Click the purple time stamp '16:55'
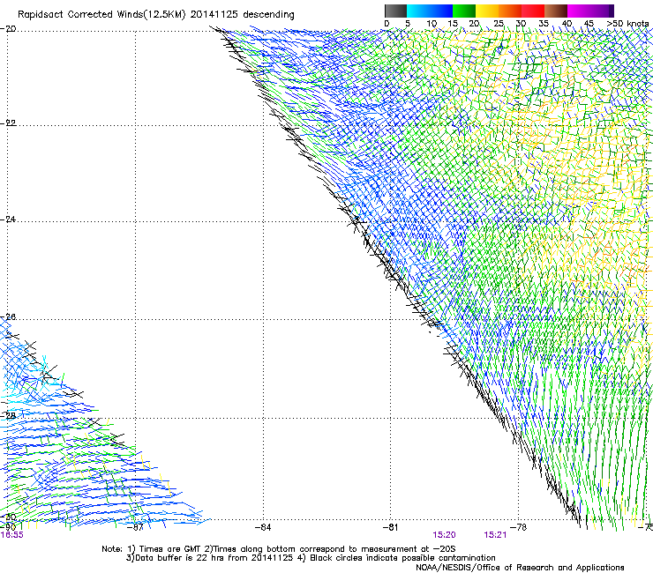The image size is (653, 573). click(x=12, y=535)
